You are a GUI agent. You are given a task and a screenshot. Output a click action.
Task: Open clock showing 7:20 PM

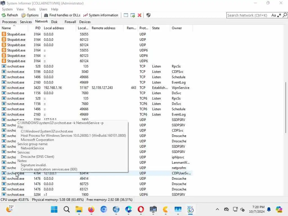pos(257,209)
